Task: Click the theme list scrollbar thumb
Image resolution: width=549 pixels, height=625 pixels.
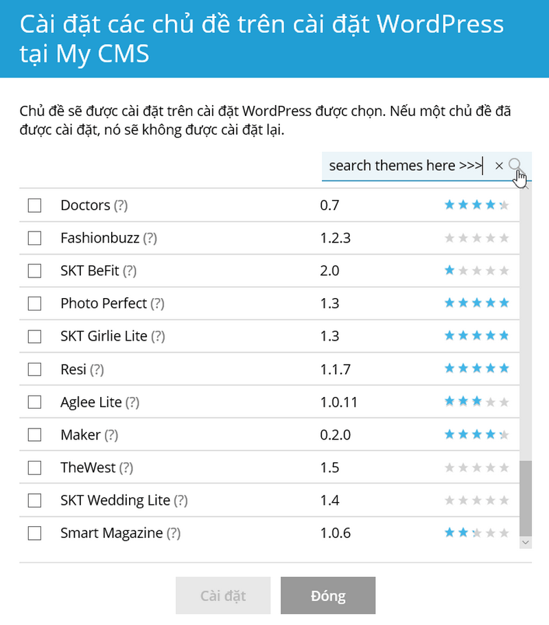Action: [526, 498]
